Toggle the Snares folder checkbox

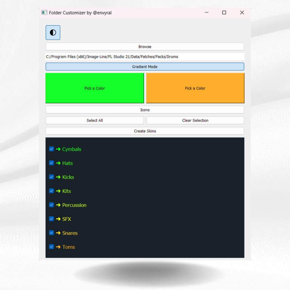pyautogui.click(x=51, y=233)
